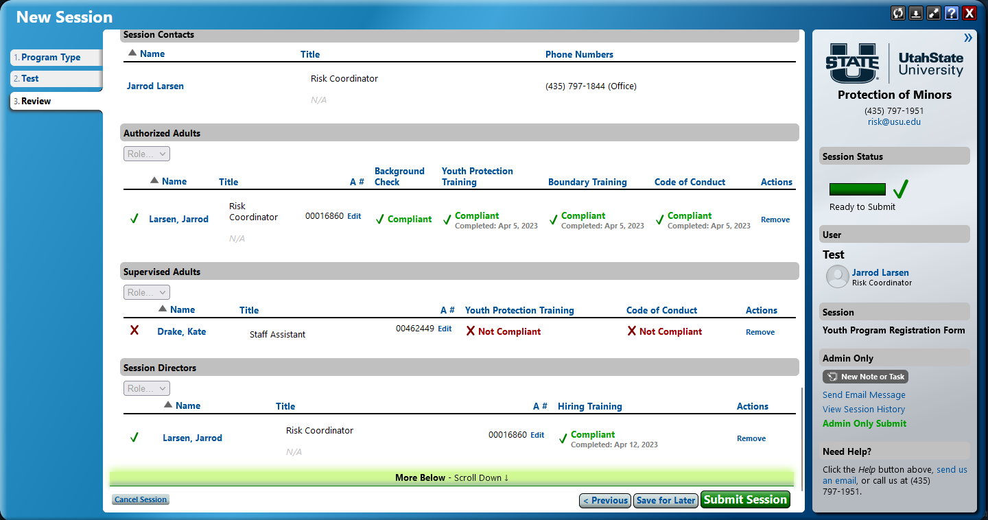Image resolution: width=988 pixels, height=520 pixels.
Task: Click the expand to fullscreen arrows icon
Action: (934, 13)
